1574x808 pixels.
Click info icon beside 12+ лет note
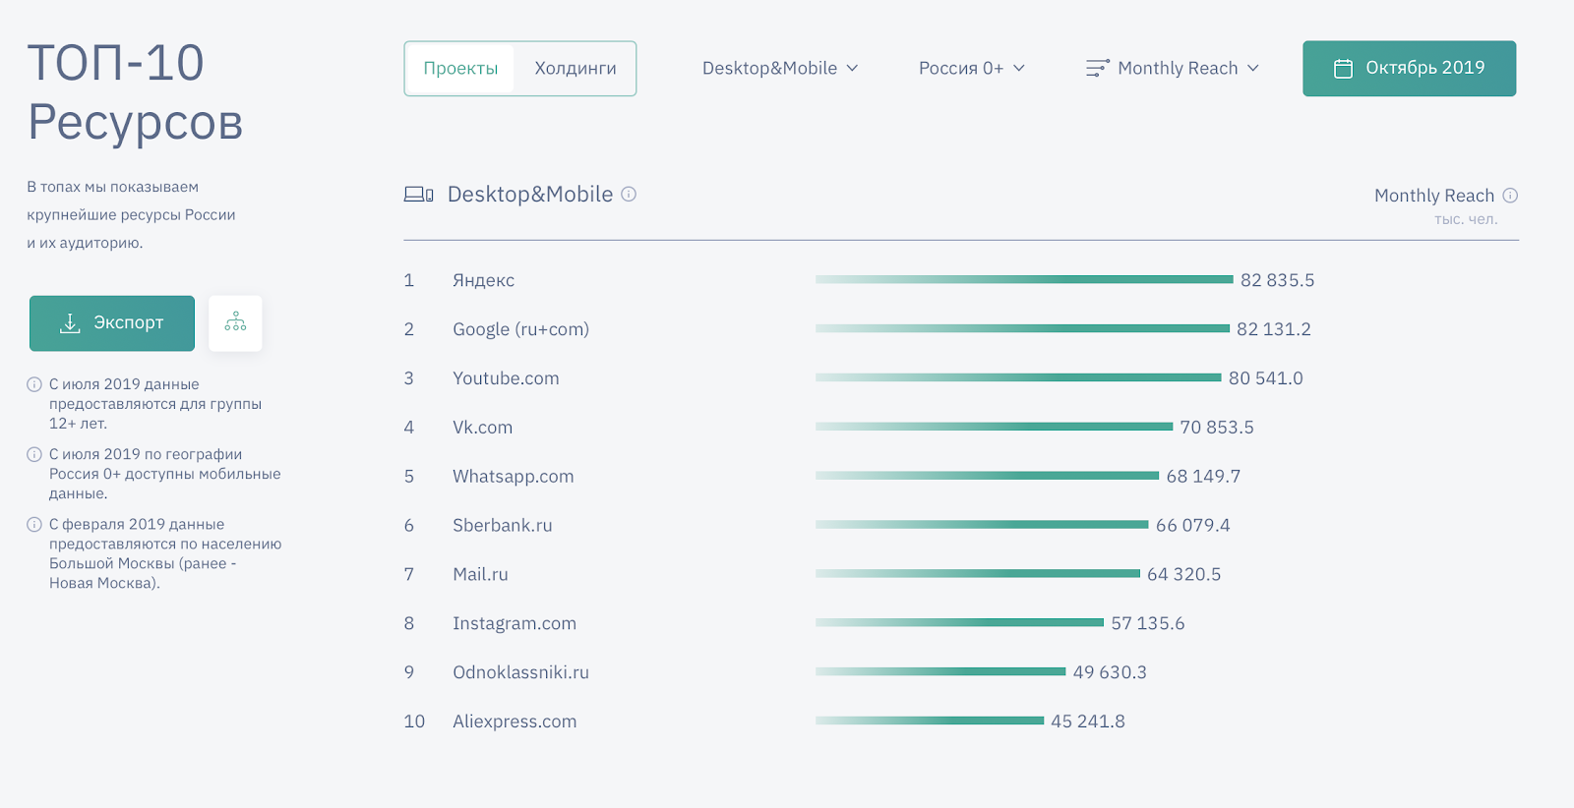pyautogui.click(x=34, y=384)
